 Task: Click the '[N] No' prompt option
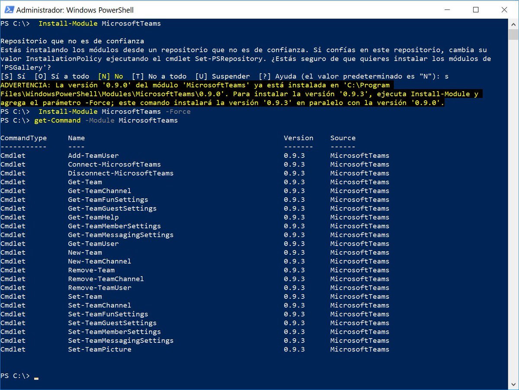[110, 76]
